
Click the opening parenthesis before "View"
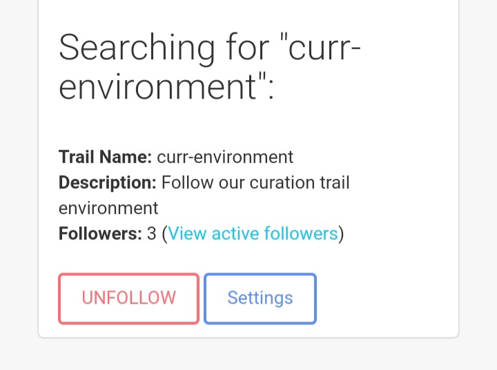[164, 234]
